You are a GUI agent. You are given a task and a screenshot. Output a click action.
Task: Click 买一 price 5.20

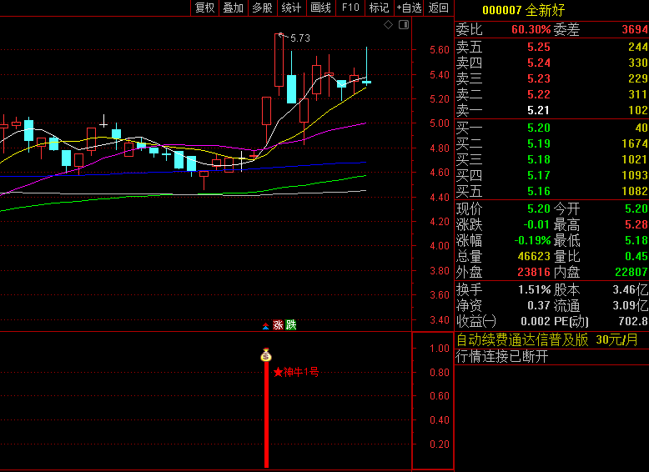coord(539,128)
